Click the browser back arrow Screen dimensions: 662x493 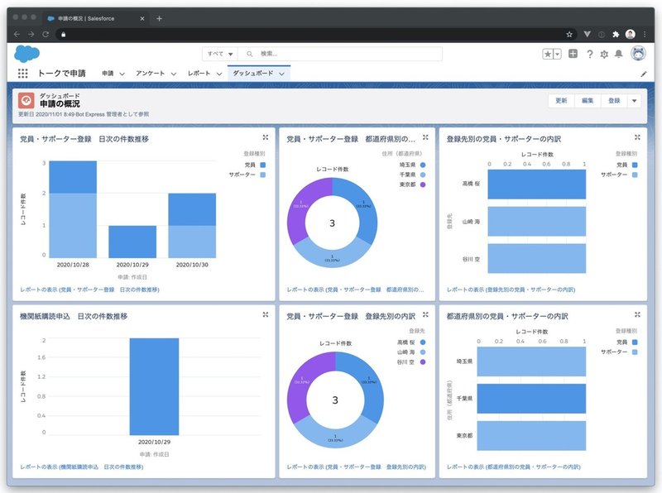click(17, 34)
